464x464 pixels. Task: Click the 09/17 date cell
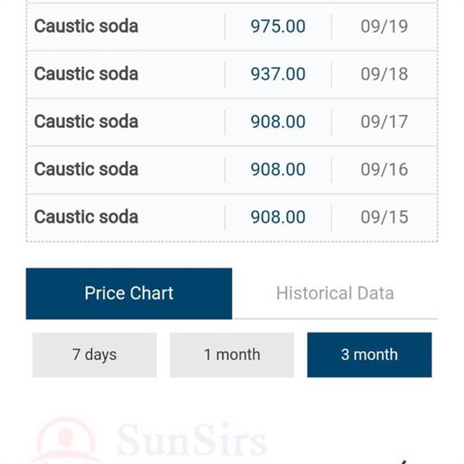(384, 122)
